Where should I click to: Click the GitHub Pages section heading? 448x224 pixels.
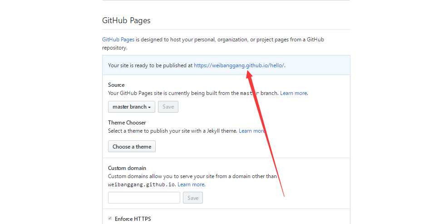(126, 20)
